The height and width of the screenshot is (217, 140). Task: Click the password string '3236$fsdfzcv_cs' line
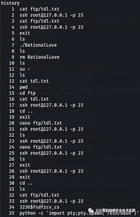coord(39,207)
